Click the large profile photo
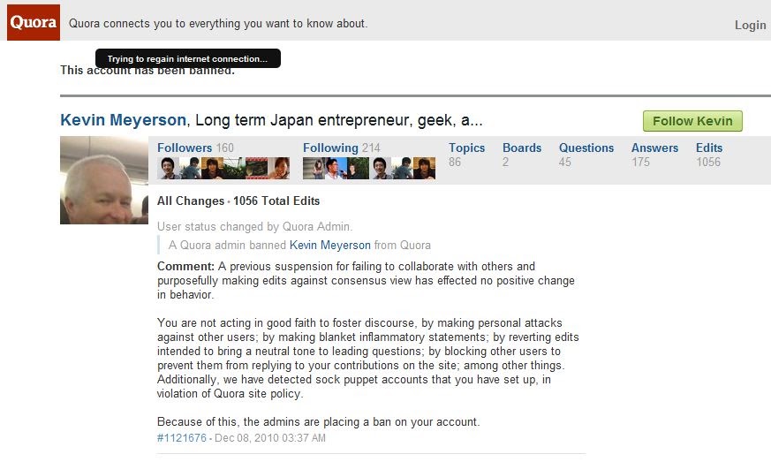 coord(103,180)
